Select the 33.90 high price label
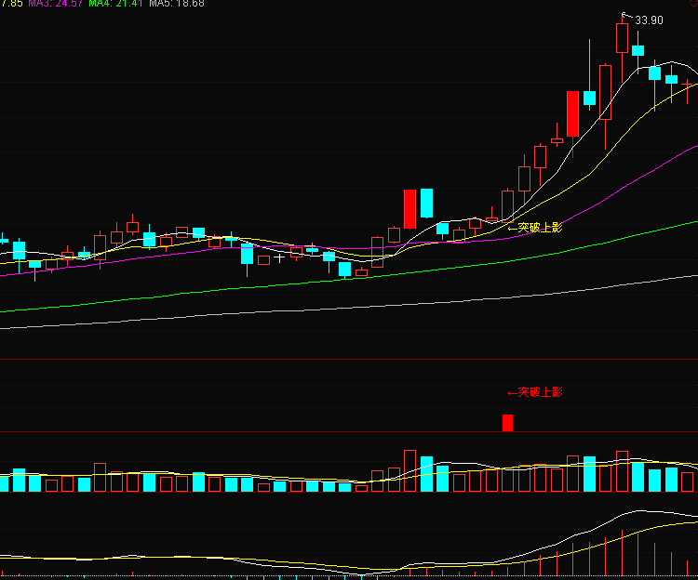This screenshot has width=698, height=580. coord(649,20)
